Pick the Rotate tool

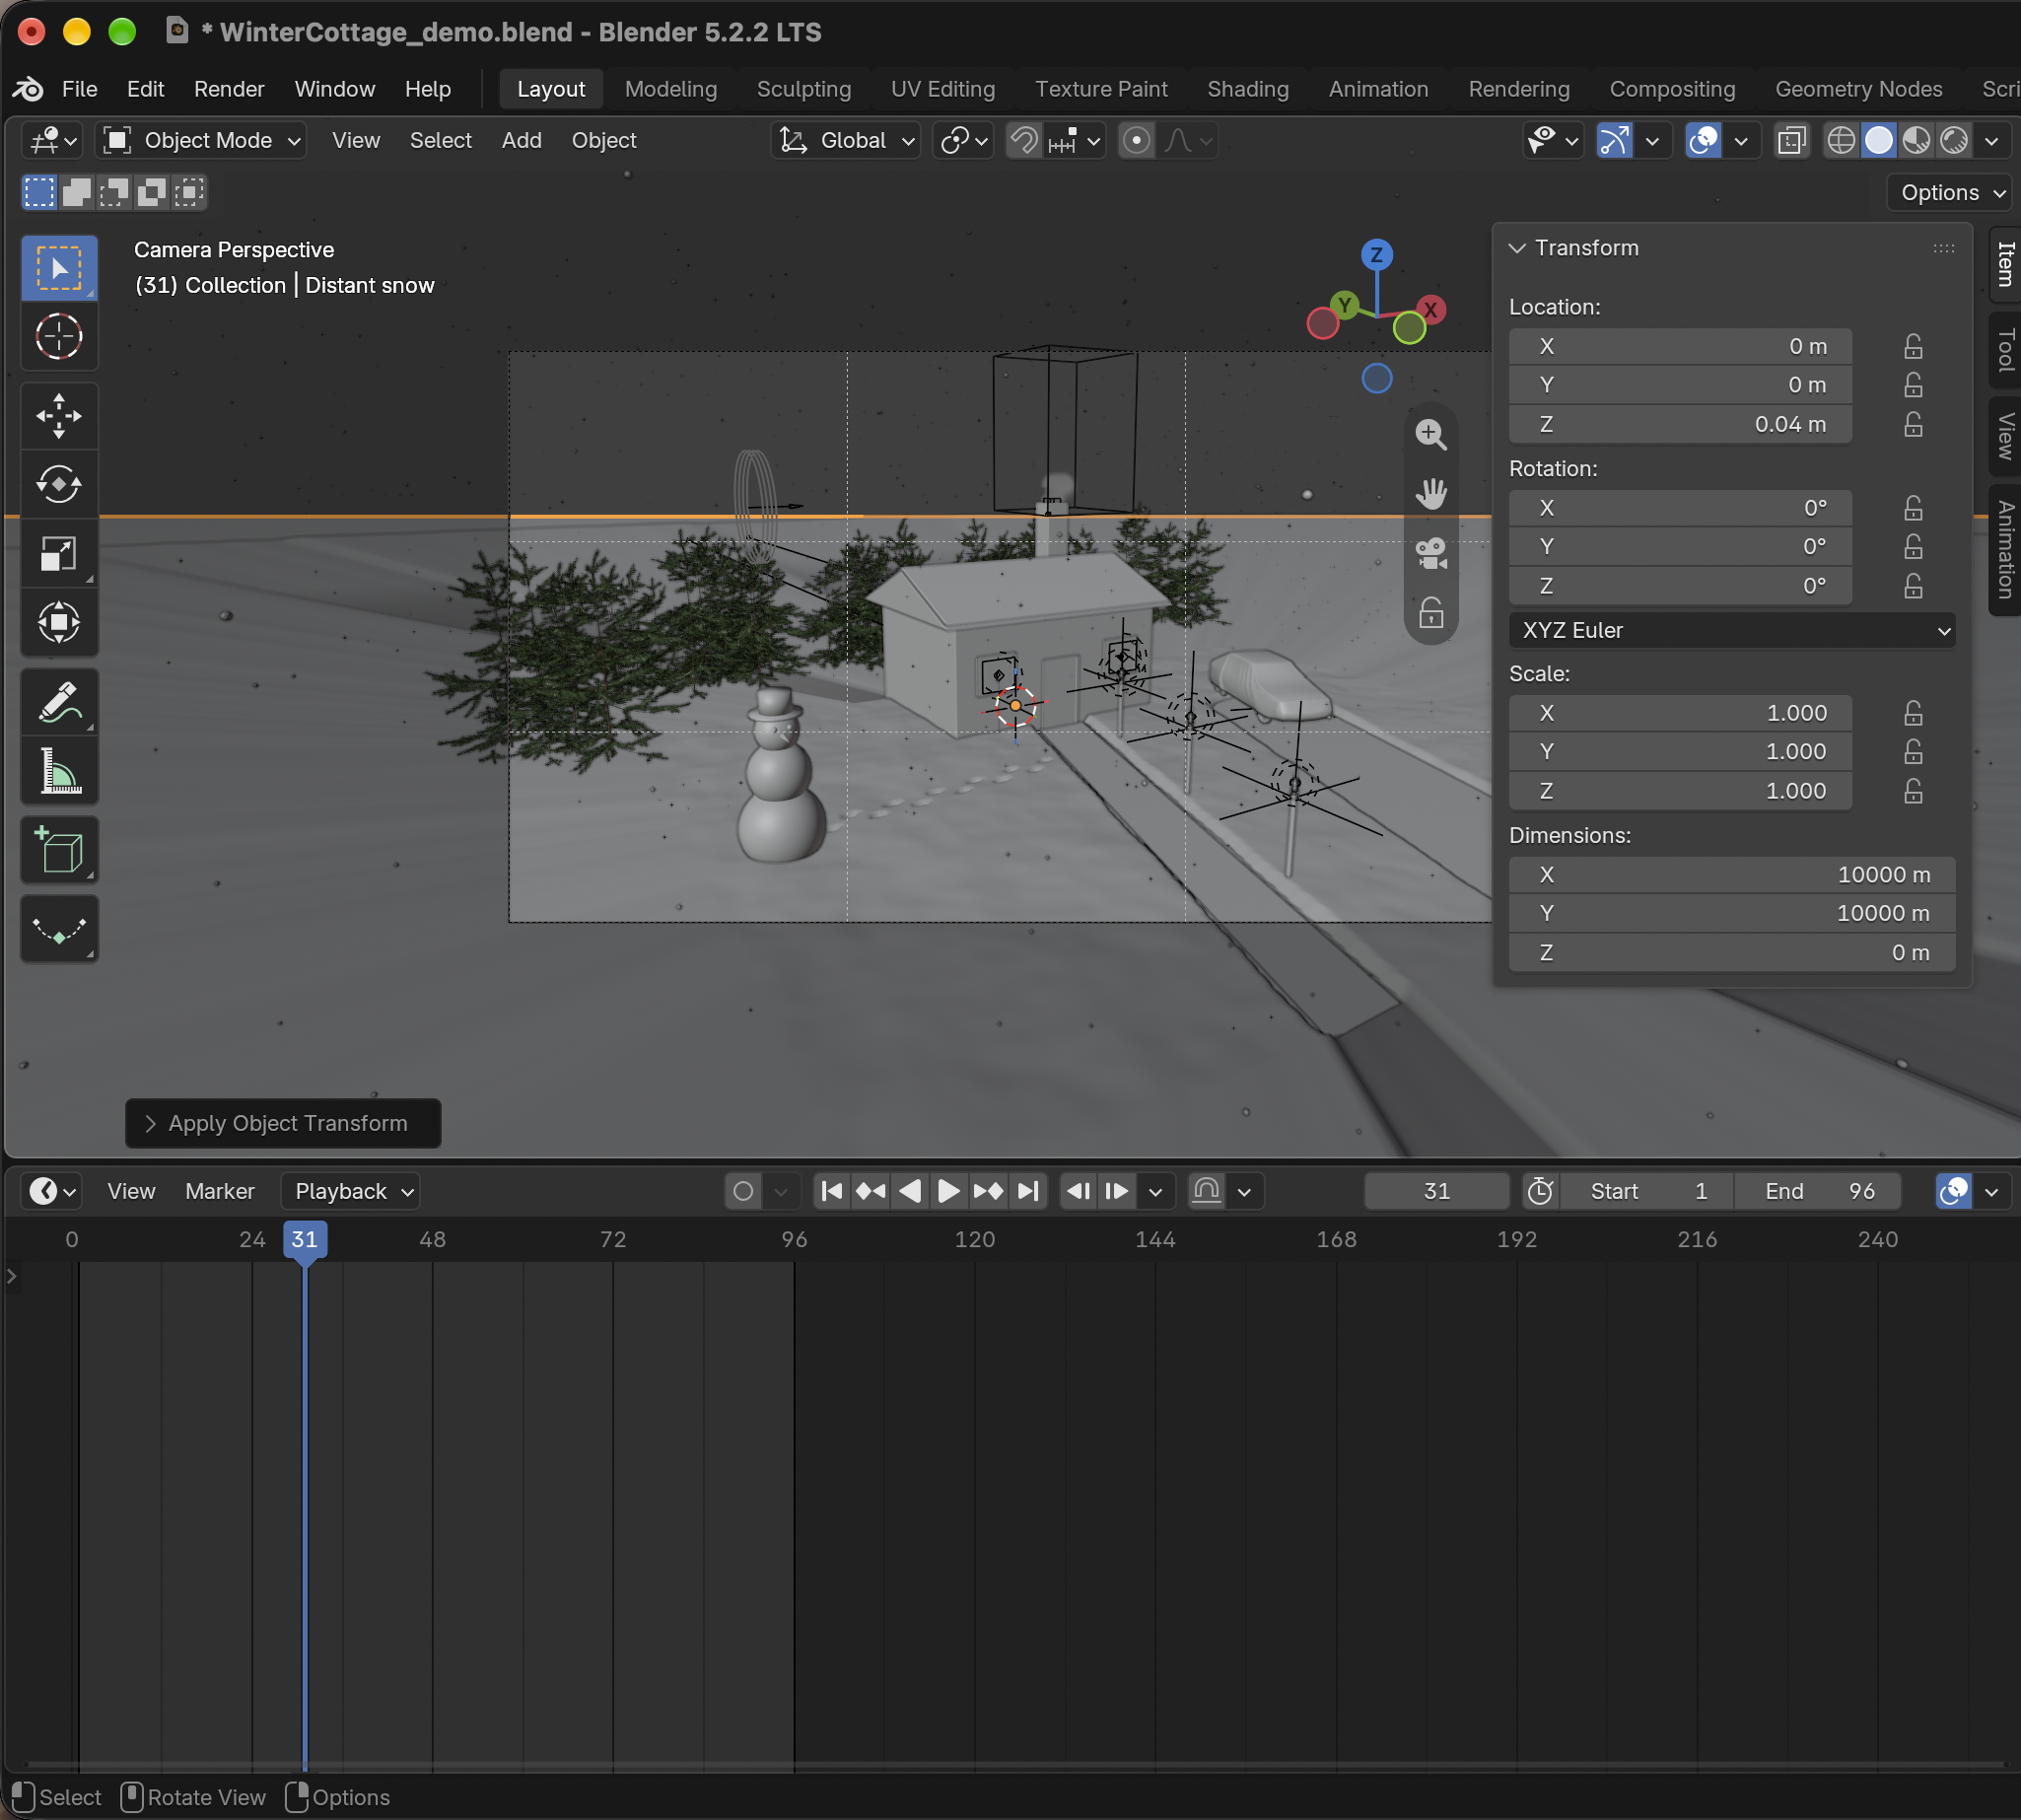[x=59, y=485]
